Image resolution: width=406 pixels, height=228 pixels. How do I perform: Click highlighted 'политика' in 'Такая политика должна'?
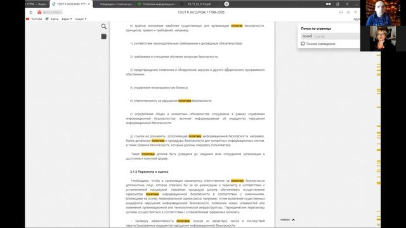coord(148,154)
